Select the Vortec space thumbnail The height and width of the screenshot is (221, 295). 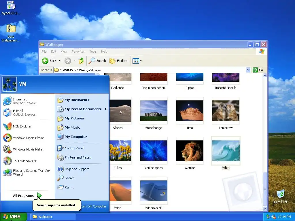[154, 151]
